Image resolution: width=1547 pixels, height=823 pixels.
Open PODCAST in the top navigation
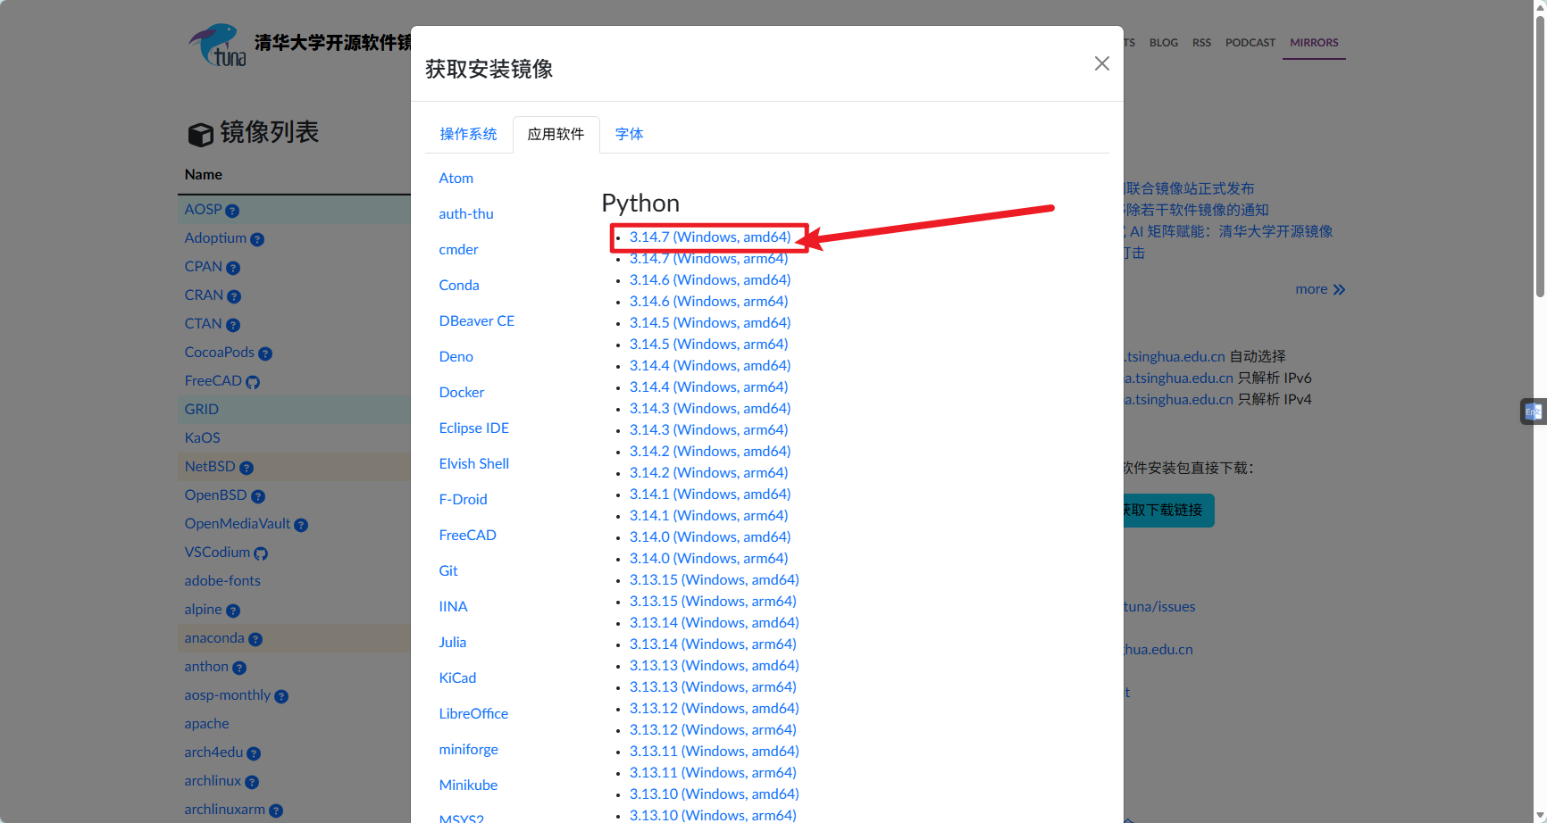click(1250, 43)
